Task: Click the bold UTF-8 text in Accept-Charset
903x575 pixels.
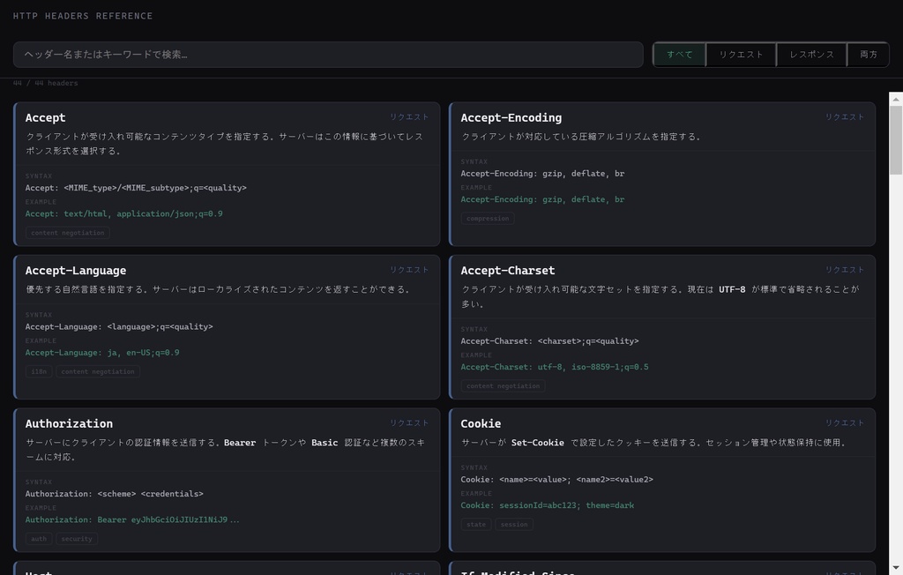Action: click(732, 289)
